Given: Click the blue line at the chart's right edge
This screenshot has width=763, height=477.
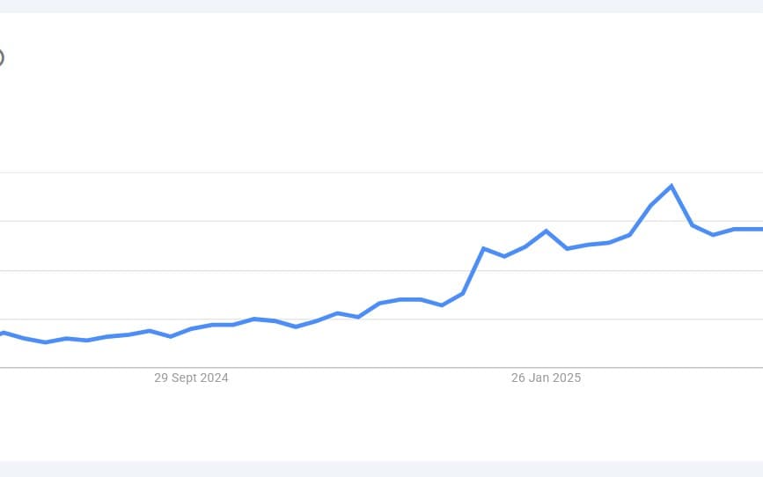Looking at the screenshot, I should point(759,229).
